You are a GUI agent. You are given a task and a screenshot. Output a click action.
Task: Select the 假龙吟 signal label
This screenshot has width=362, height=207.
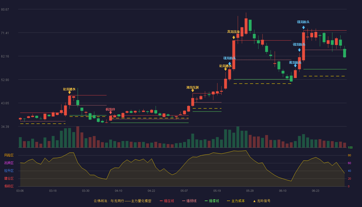[110, 109]
